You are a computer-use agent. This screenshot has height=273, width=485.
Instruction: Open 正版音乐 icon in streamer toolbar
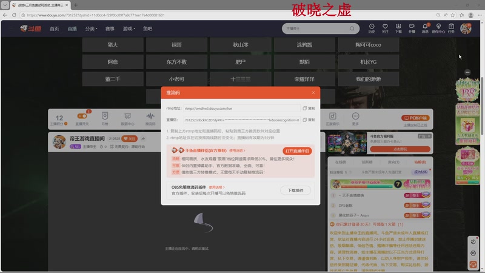[332, 118]
